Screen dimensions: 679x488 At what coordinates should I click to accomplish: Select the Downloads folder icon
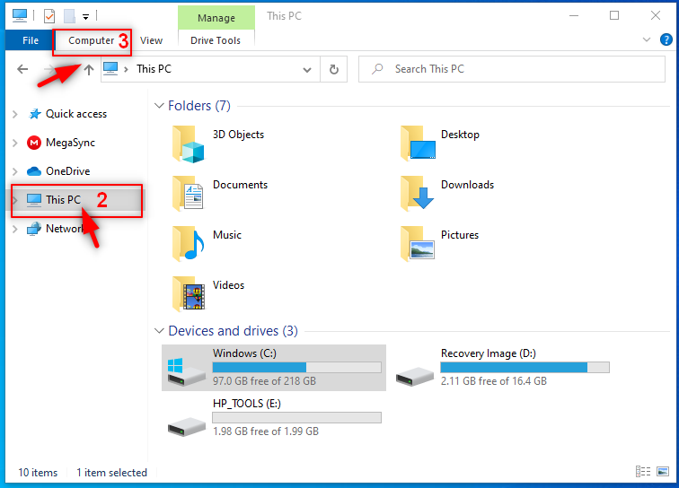tap(417, 193)
